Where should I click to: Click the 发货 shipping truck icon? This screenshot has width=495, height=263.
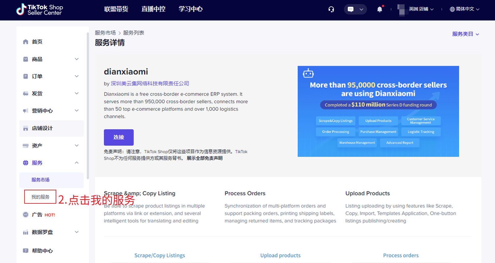(25, 93)
